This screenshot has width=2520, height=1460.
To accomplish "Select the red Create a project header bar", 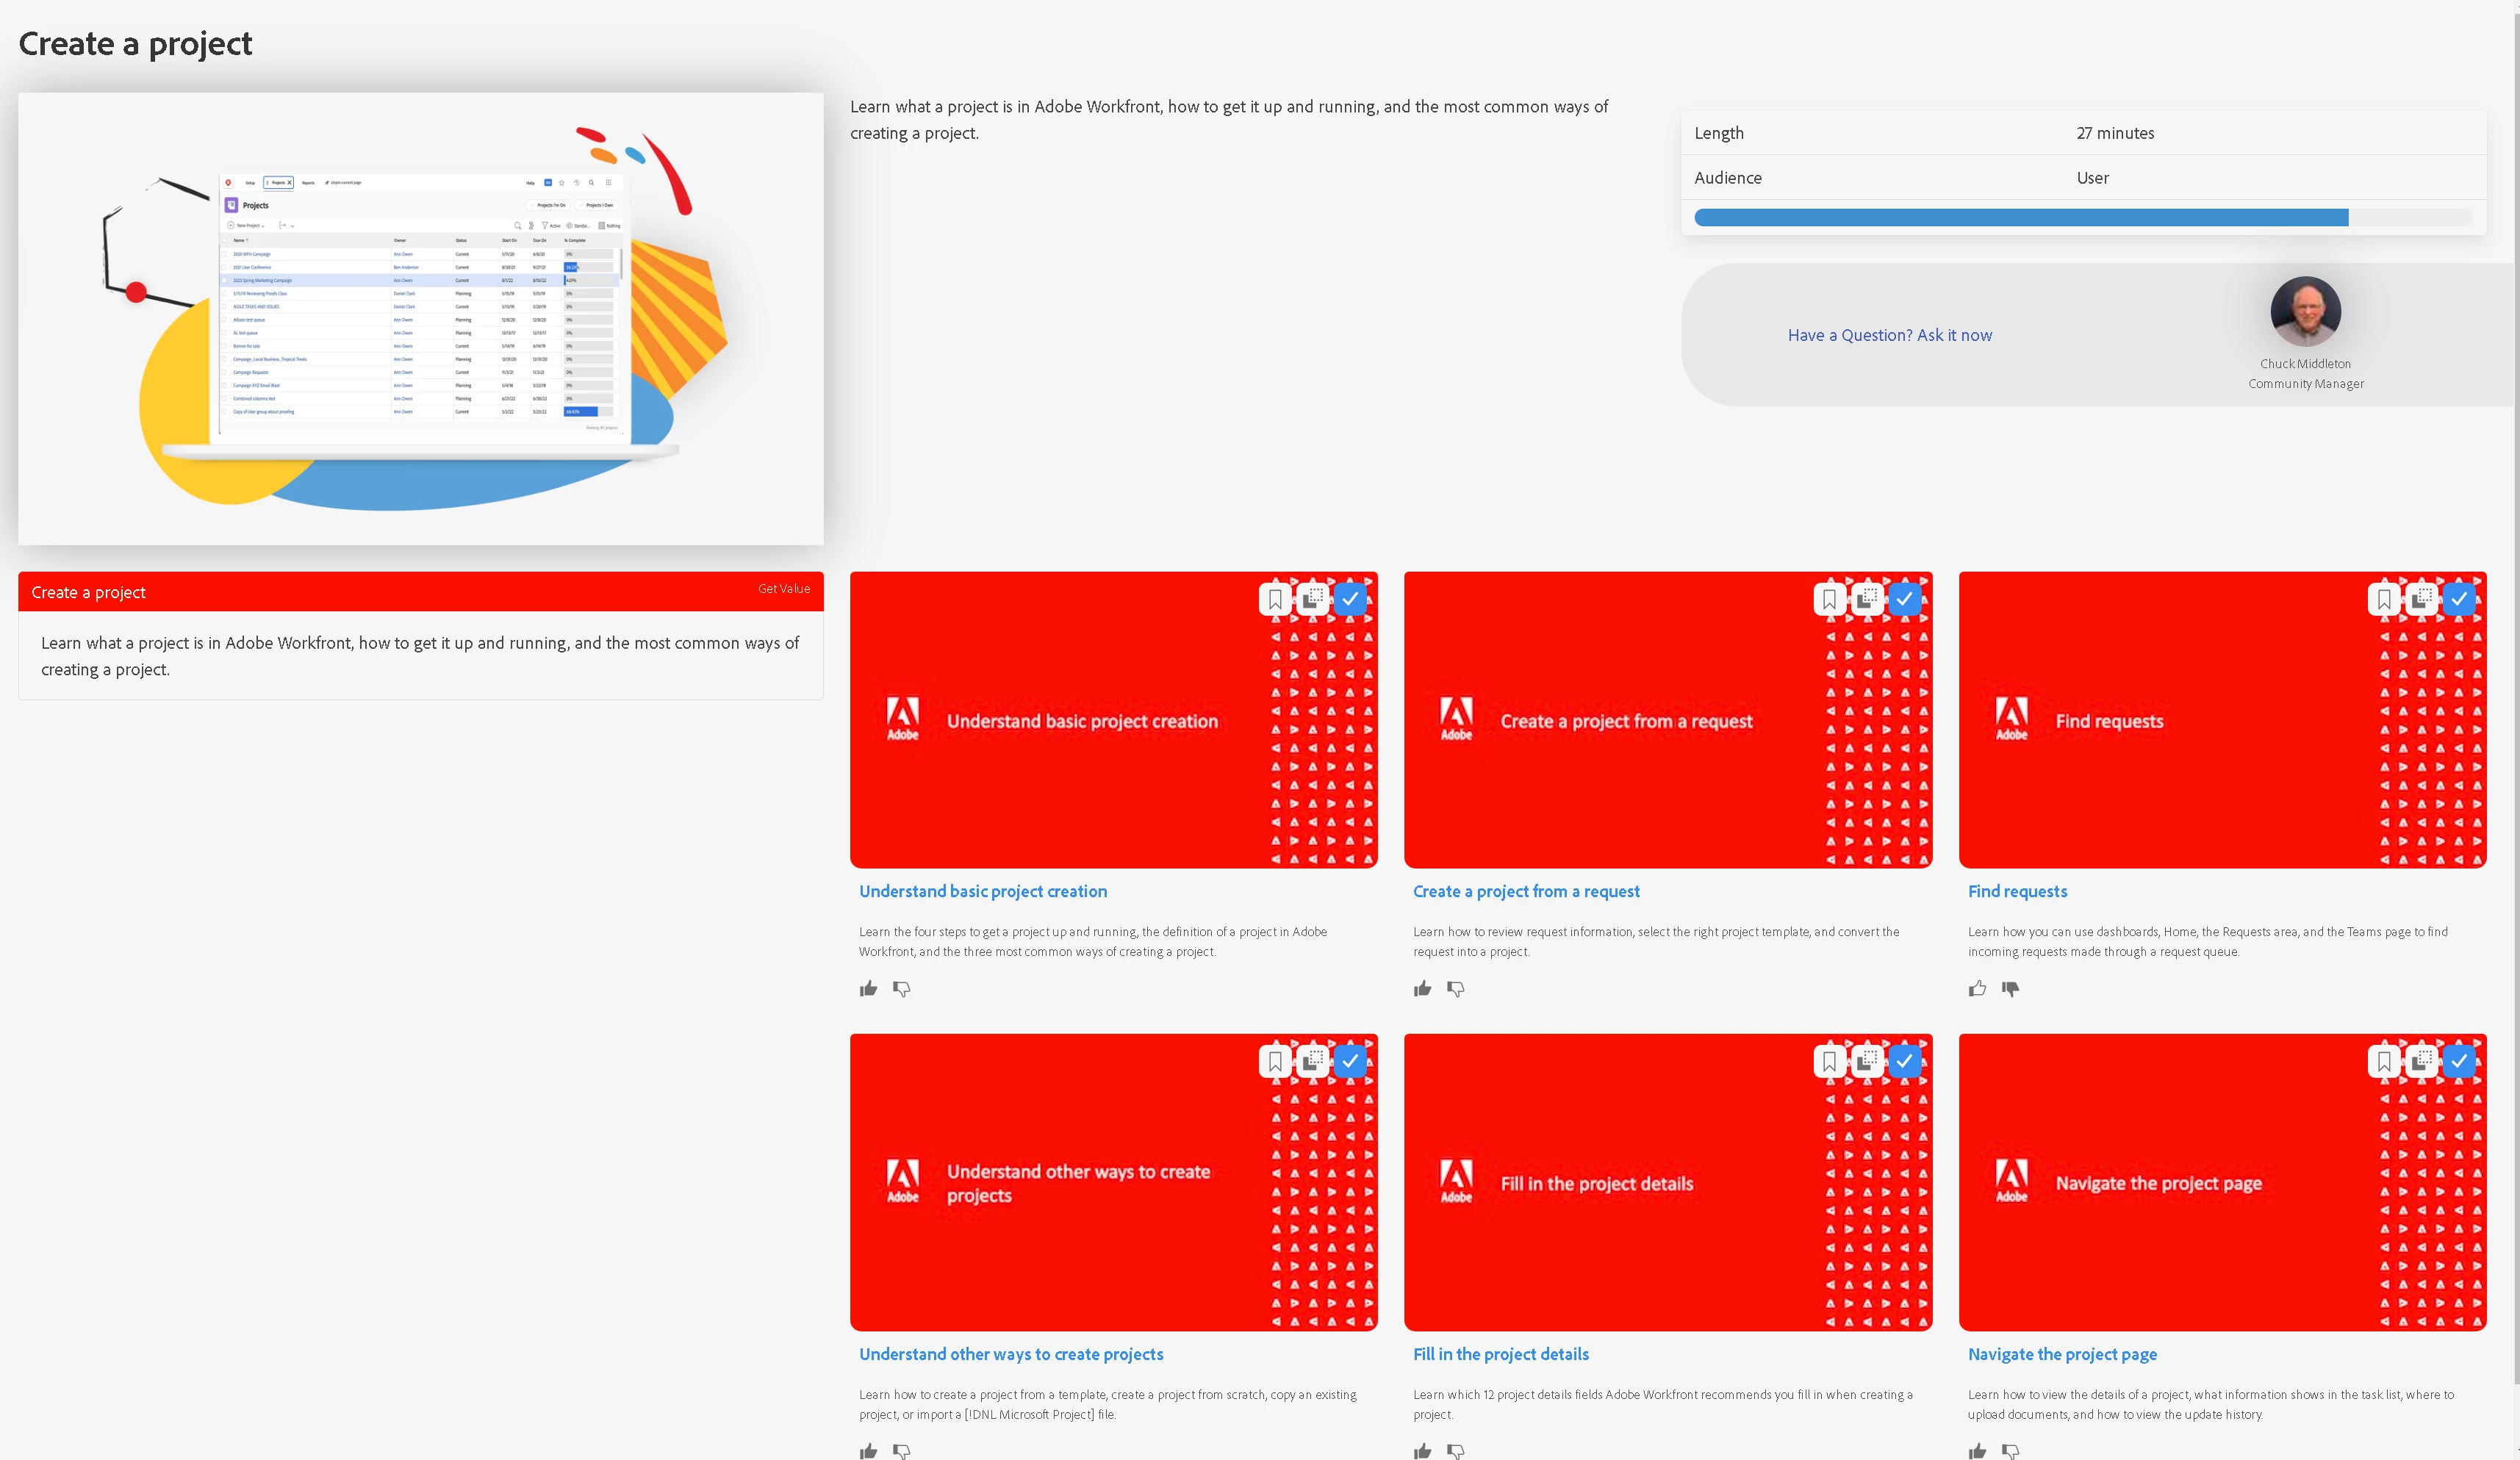I will point(420,592).
